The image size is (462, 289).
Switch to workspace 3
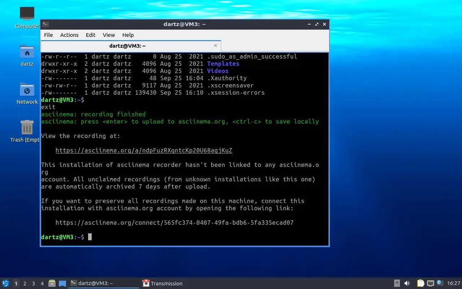[33, 284]
